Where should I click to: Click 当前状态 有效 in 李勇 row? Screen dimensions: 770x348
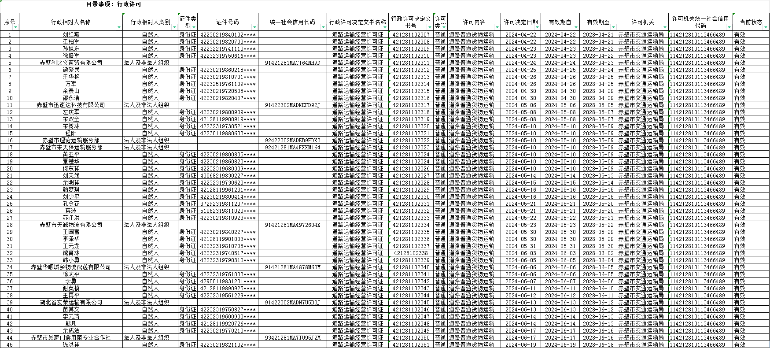(751, 281)
